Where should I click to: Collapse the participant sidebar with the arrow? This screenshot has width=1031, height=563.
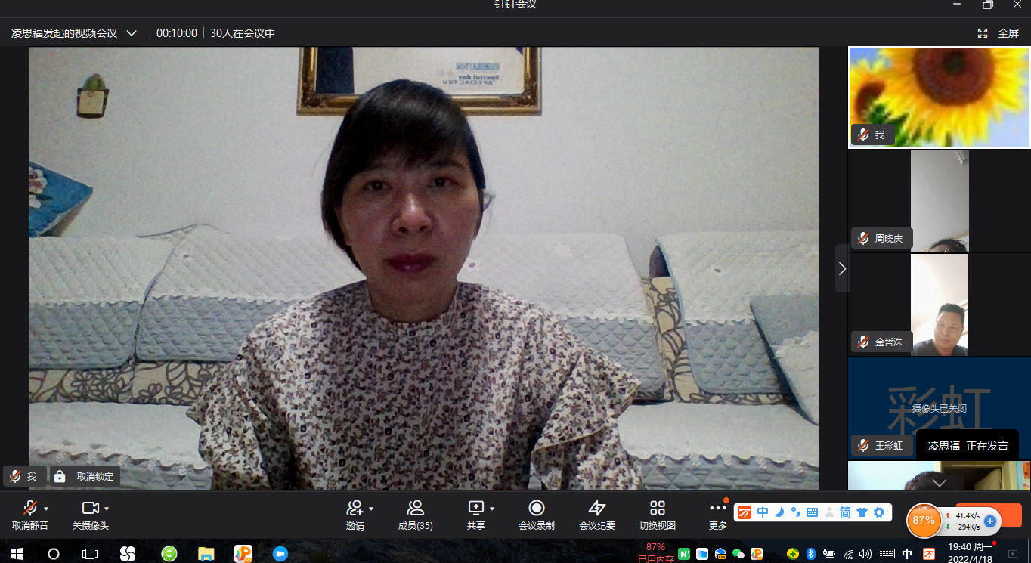pos(842,268)
